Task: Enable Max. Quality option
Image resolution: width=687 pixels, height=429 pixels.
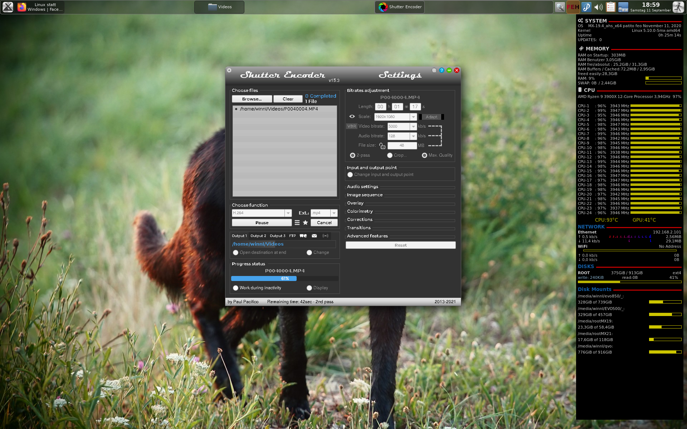Action: [x=424, y=155]
